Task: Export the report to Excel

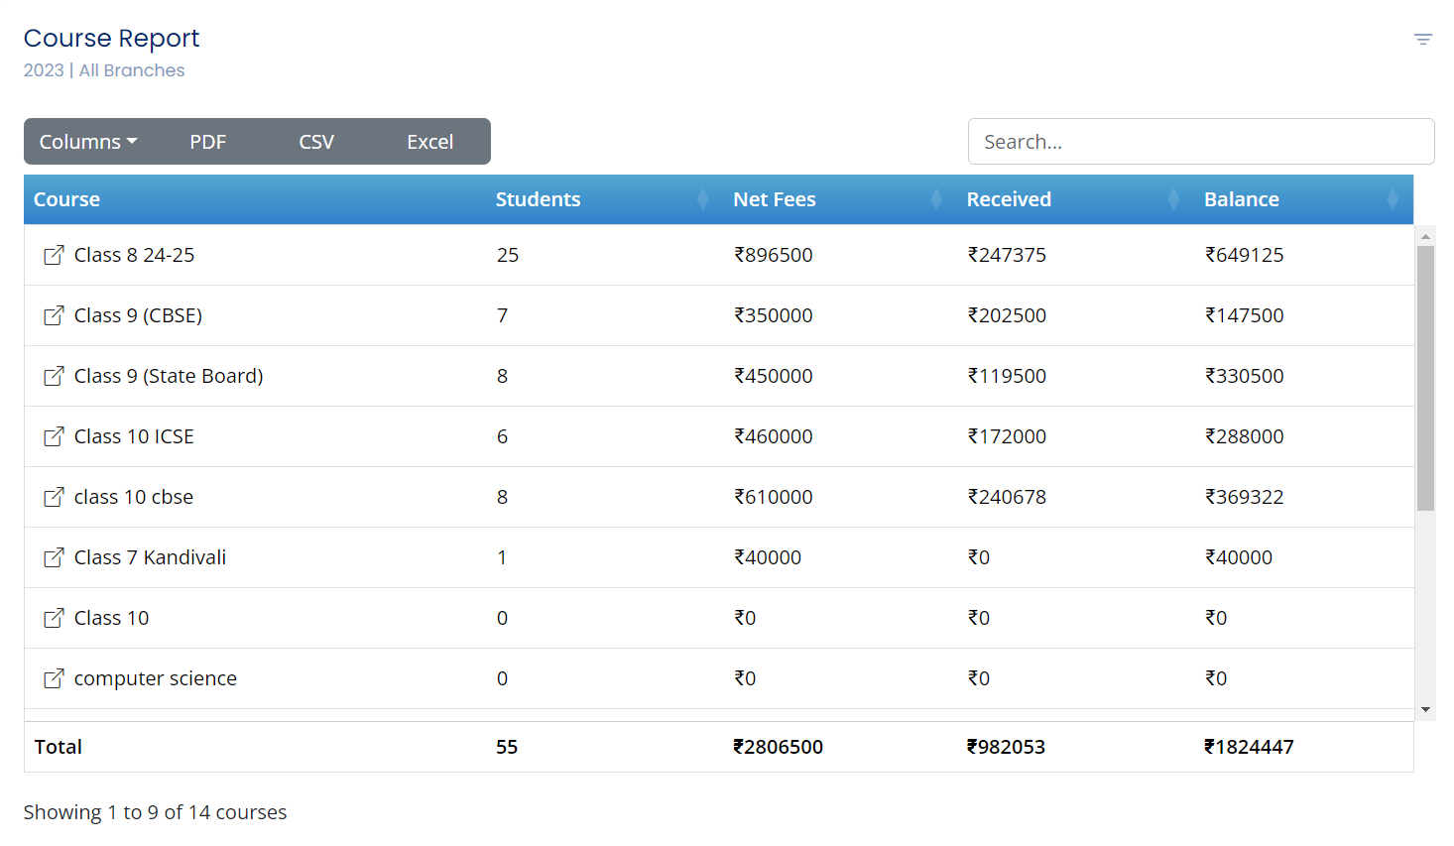Action: pos(430,142)
